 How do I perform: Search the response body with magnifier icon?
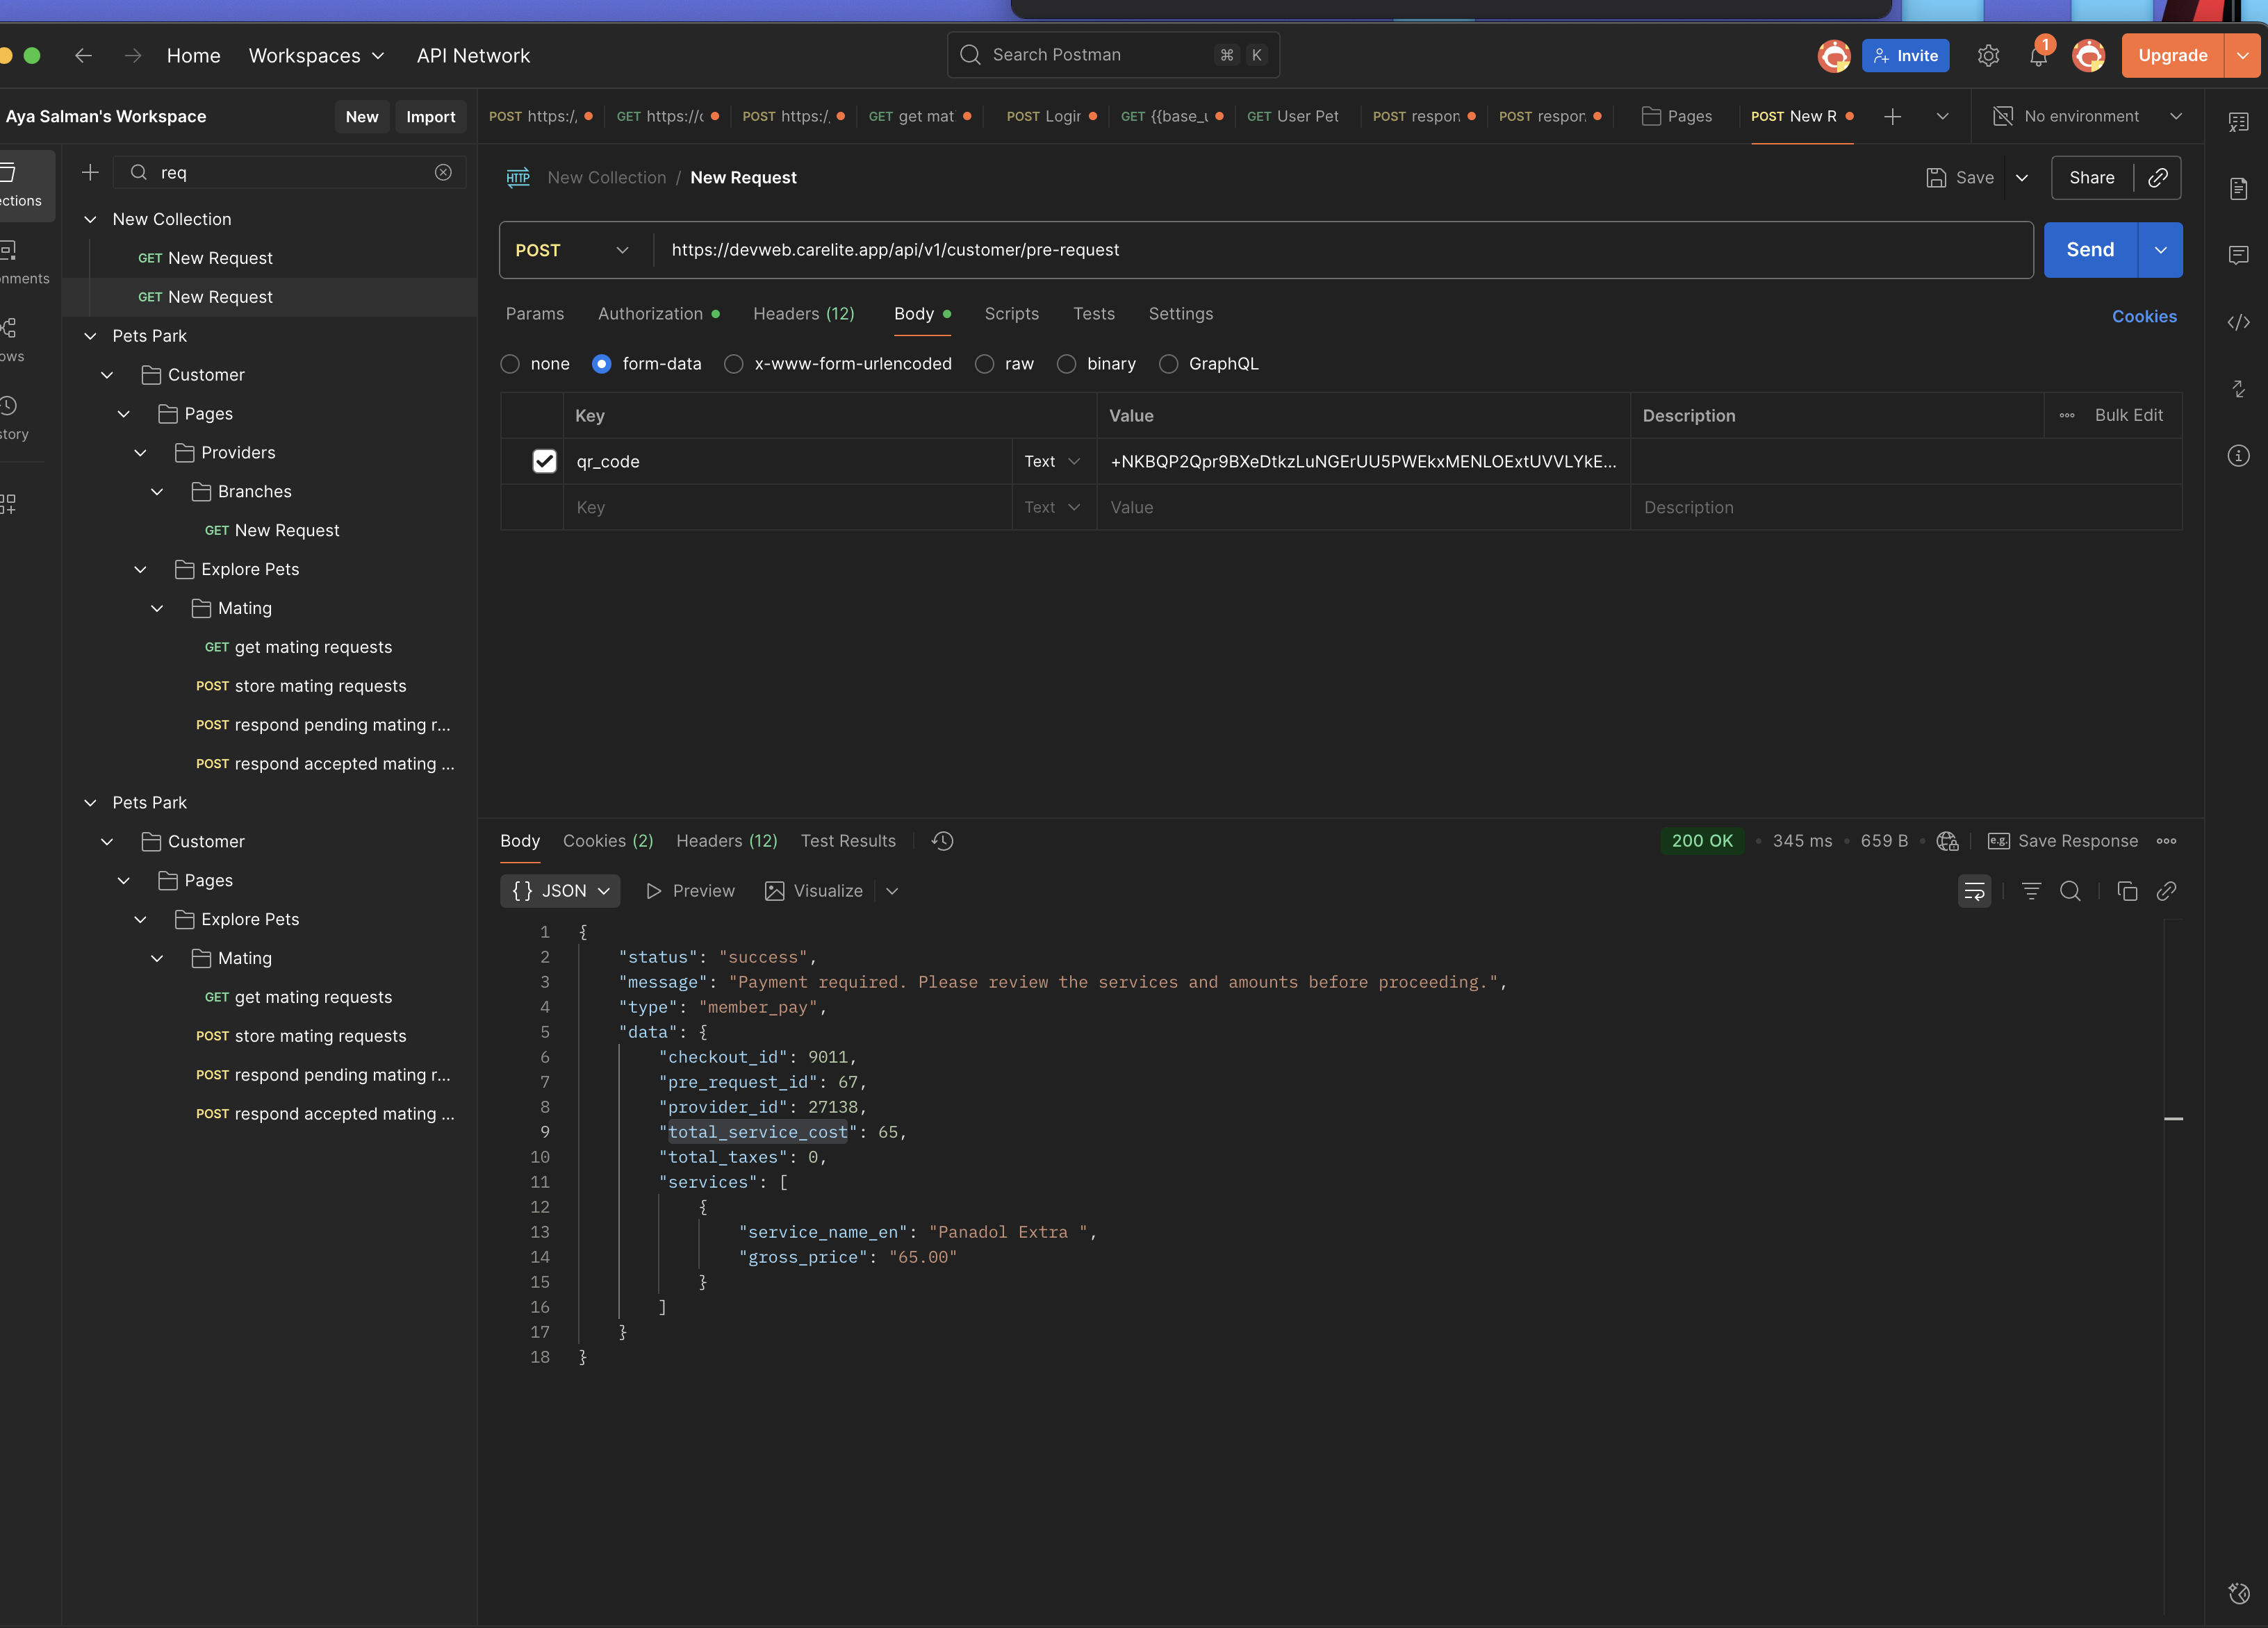click(2070, 890)
